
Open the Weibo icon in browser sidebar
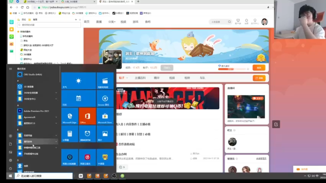click(x=11, y=44)
